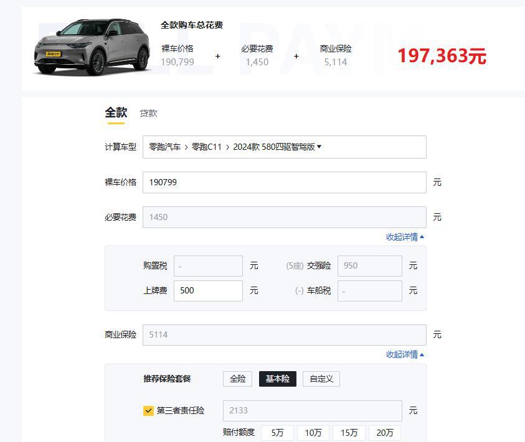Toggle the 第三者责任险 checkbox
The image size is (525, 442).
click(148, 410)
